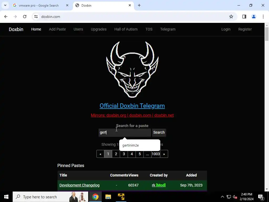
Task: Open Telegram nav link
Action: point(168,29)
